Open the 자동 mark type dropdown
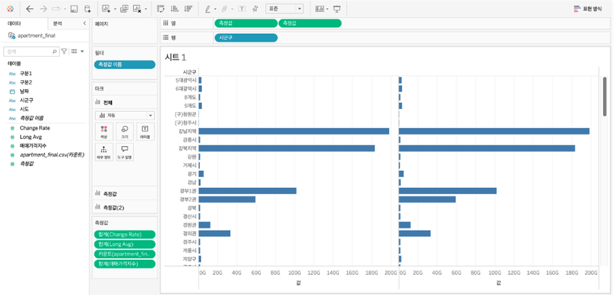This screenshot has width=614, height=295. click(x=125, y=116)
